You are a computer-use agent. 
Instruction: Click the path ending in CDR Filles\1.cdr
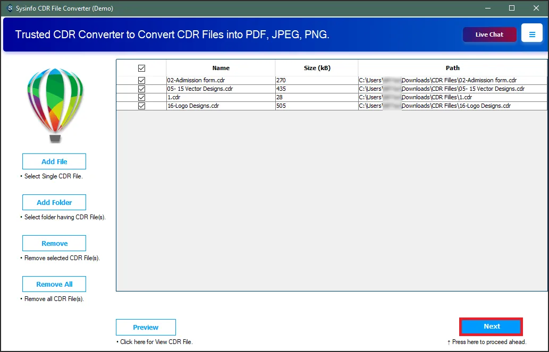(x=452, y=97)
